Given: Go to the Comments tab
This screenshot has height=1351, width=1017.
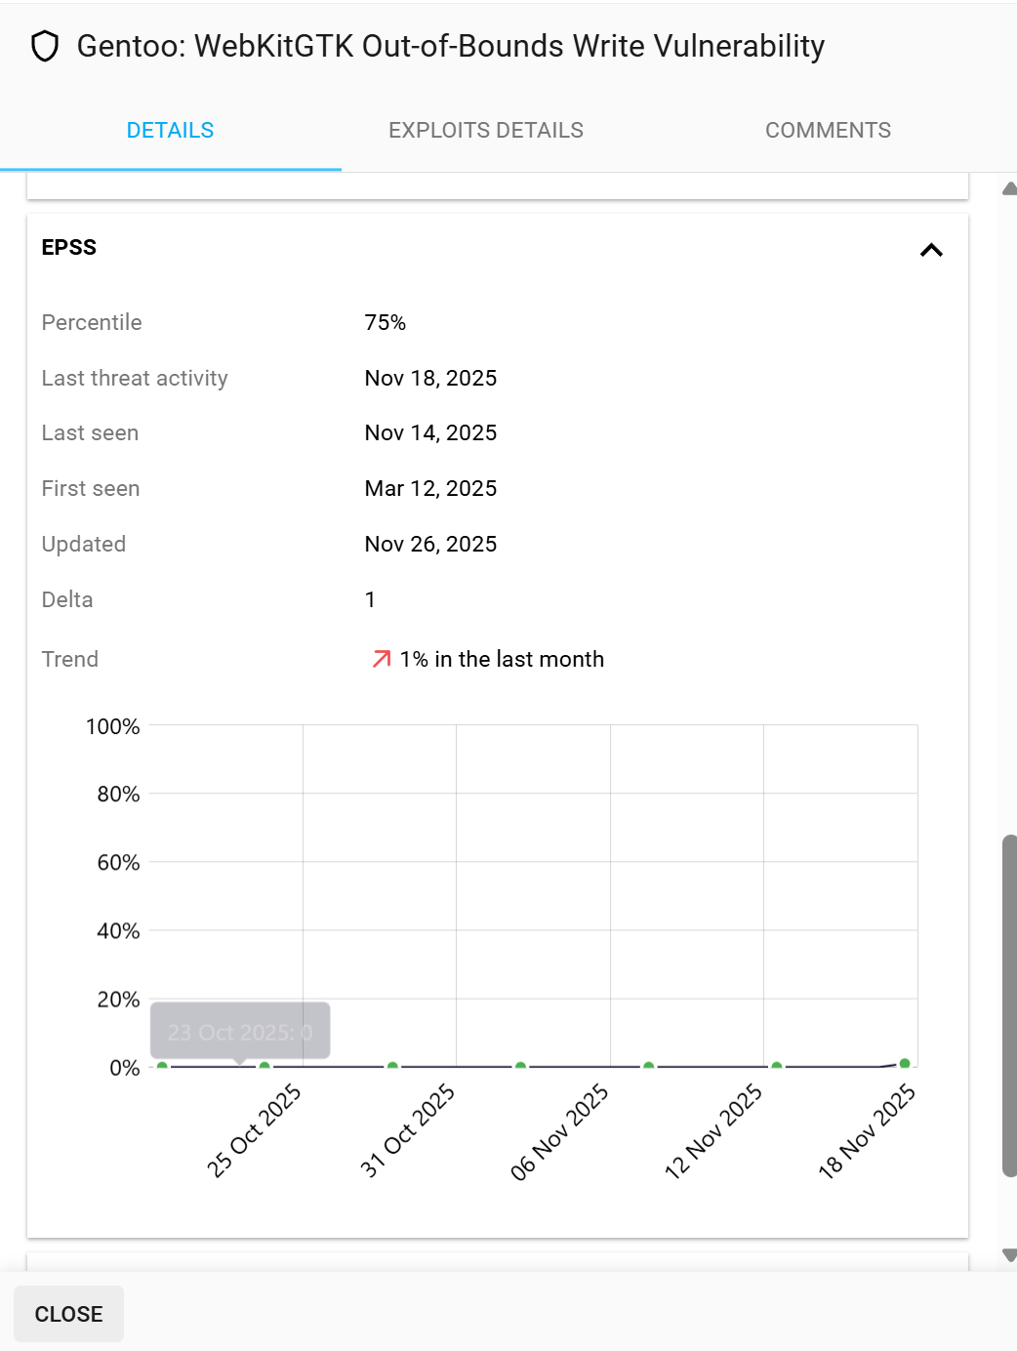Looking at the screenshot, I should (x=828, y=131).
